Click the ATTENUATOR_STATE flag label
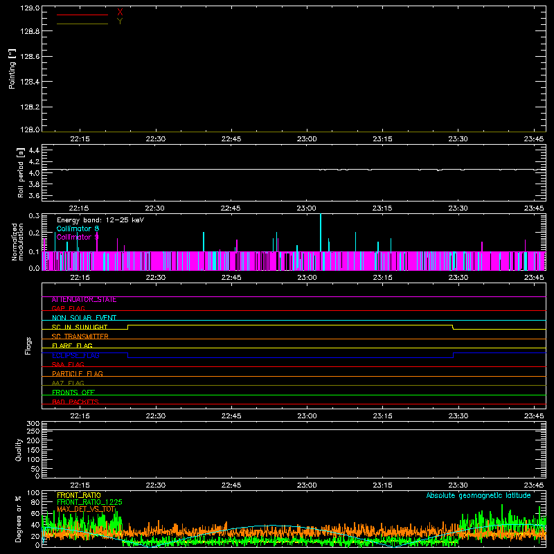Image resolution: width=554 pixels, height=554 pixels. tap(84, 300)
